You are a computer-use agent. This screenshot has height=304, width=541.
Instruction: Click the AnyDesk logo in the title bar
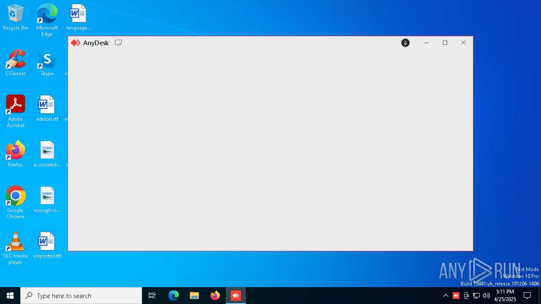pyautogui.click(x=76, y=43)
